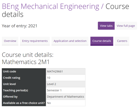This screenshot has width=138, height=109.
Task: Switch to the Overview tab
Action: (10, 41)
